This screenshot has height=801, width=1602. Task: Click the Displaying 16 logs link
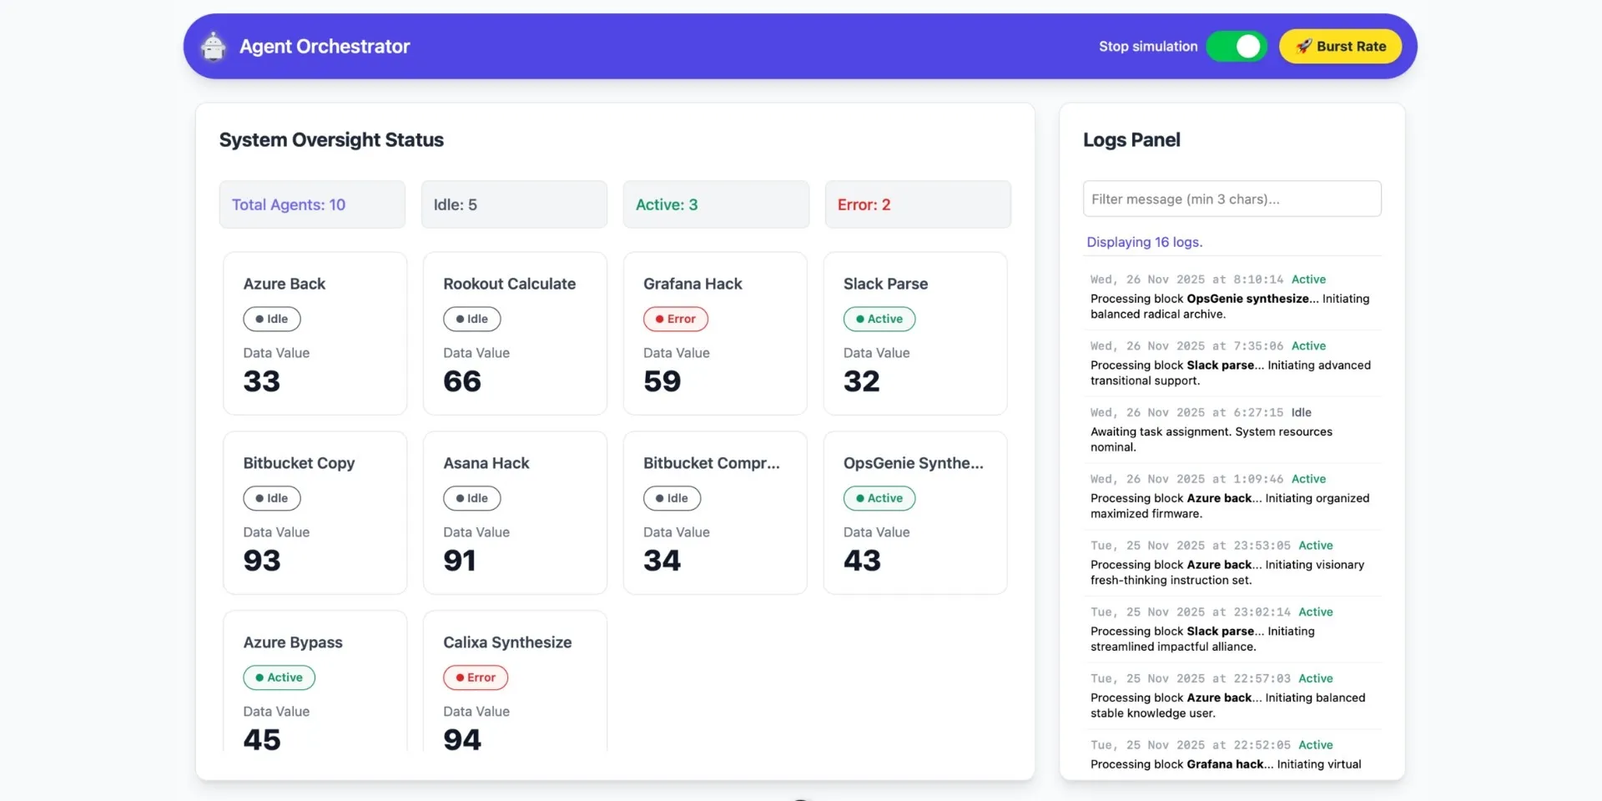pyautogui.click(x=1144, y=242)
